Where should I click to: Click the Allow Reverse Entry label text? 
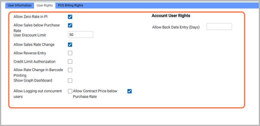(x=30, y=53)
